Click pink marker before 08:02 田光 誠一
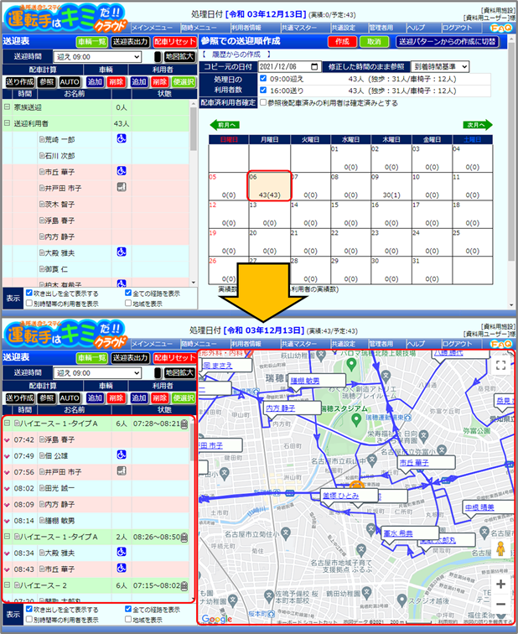 tap(7, 489)
